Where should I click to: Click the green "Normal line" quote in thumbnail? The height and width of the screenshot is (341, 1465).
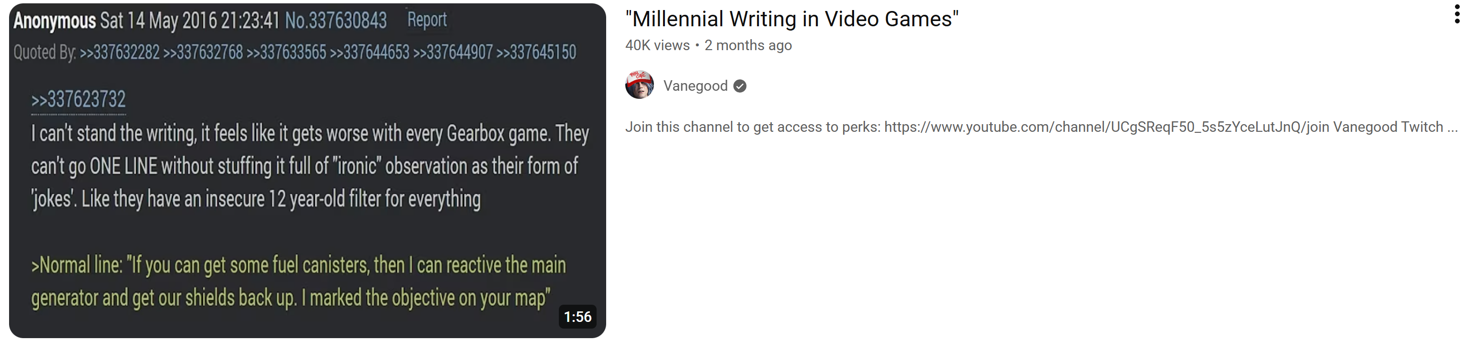tap(299, 282)
